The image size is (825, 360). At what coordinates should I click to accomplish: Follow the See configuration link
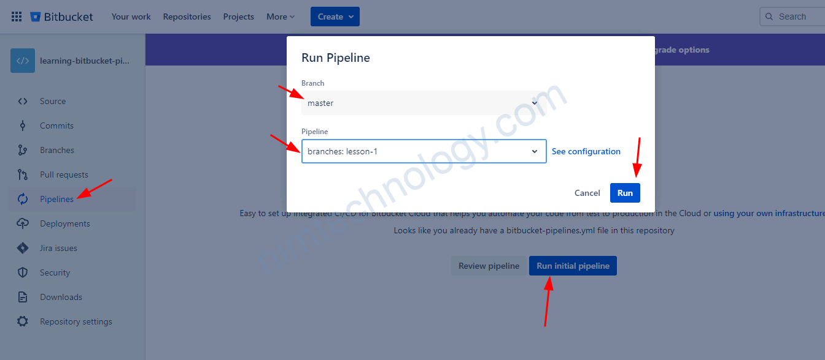[586, 151]
